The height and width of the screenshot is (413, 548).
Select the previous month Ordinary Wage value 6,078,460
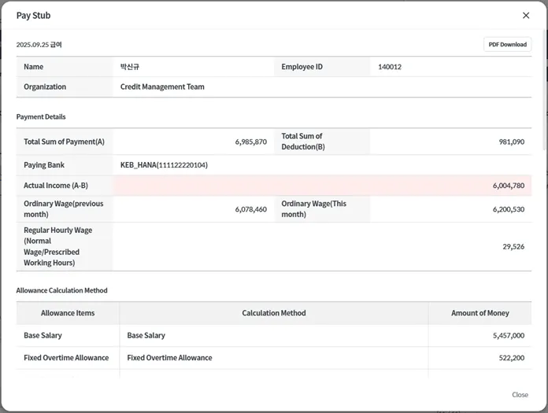(x=250, y=209)
